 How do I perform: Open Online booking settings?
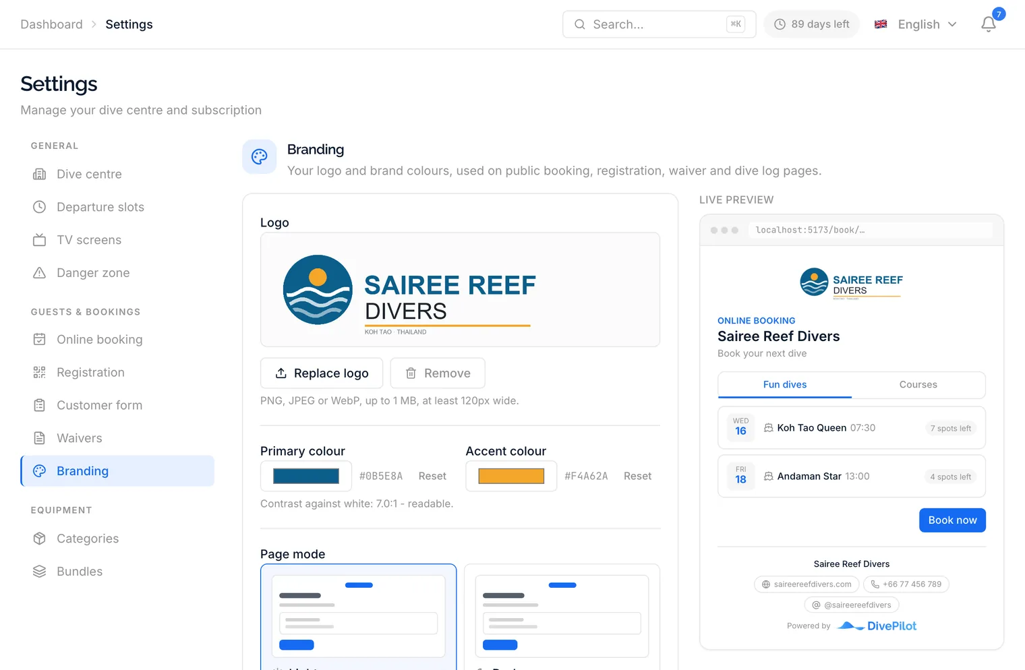click(117, 339)
